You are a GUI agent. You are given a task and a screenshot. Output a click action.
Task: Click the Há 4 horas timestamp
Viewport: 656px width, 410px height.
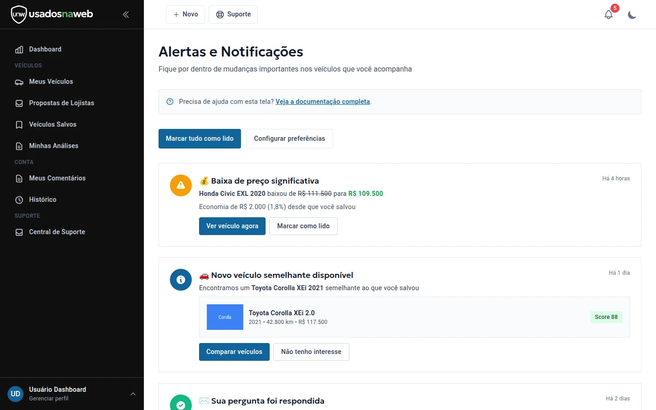616,179
